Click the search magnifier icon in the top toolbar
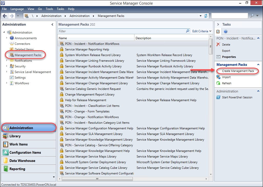The height and width of the screenshot is (187, 263). coord(252,16)
